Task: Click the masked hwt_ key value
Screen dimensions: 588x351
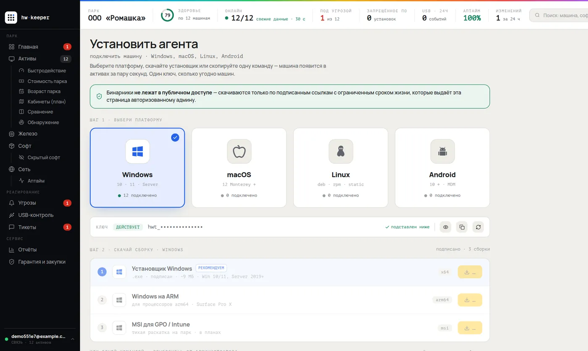Action: tap(175, 227)
